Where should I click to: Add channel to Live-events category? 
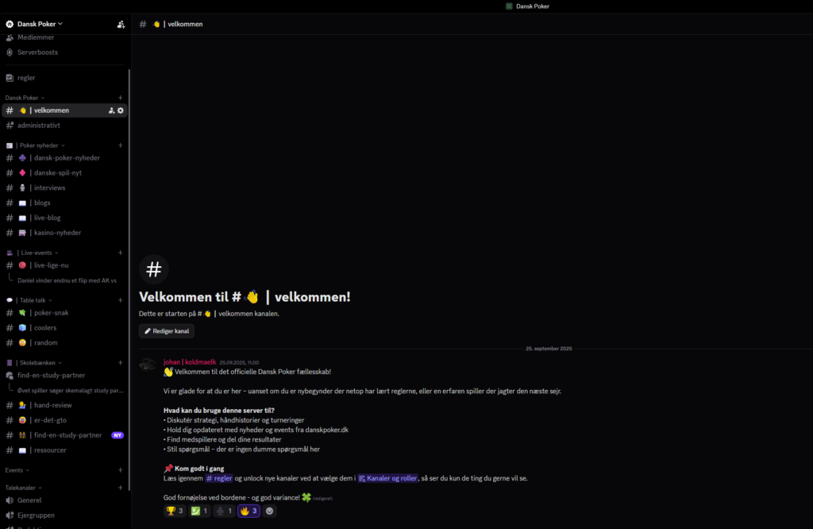pos(121,253)
